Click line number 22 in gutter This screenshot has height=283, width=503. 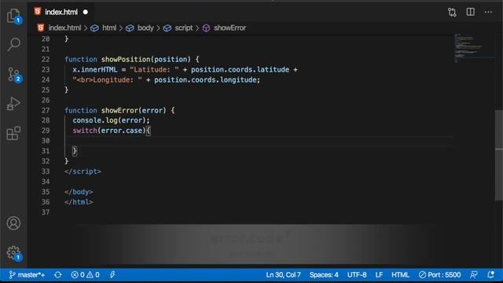coord(46,60)
